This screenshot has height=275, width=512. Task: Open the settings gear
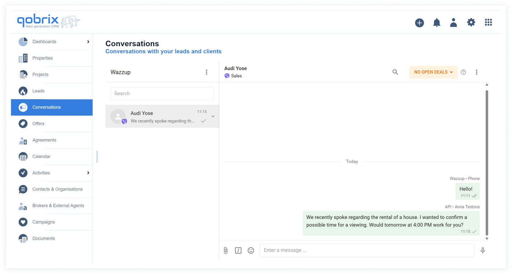(471, 22)
